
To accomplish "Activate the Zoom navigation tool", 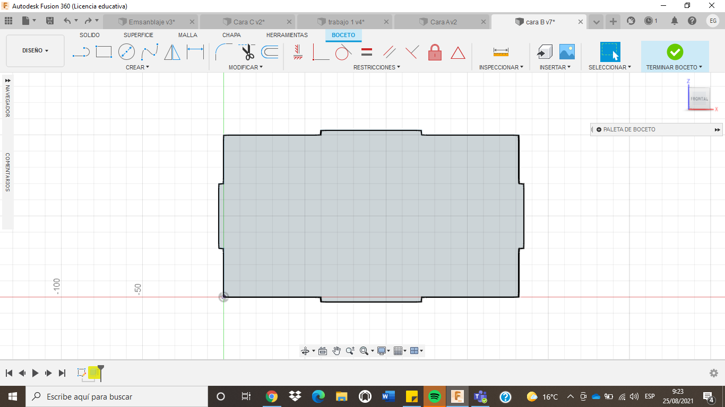I will (350, 351).
